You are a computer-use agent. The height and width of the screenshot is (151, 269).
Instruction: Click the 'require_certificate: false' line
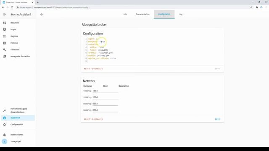coord(102,58)
